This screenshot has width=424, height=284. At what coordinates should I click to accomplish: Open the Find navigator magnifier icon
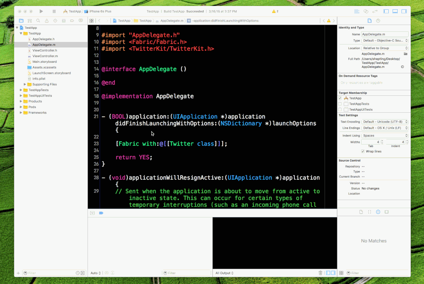[x=38, y=20]
